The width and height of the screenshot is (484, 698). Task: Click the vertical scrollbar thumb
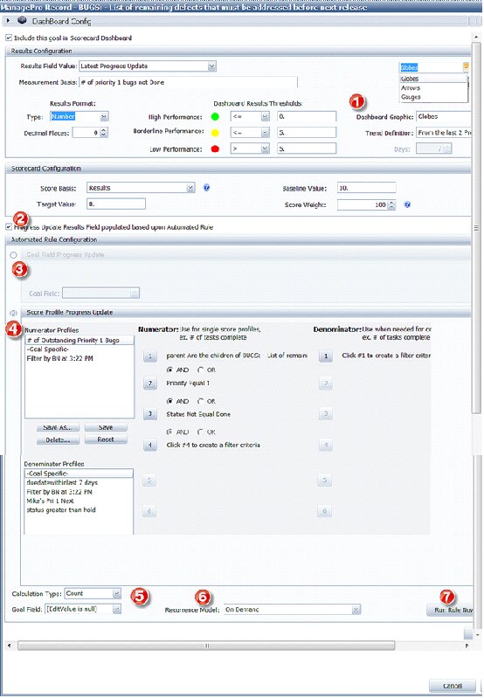[x=476, y=228]
